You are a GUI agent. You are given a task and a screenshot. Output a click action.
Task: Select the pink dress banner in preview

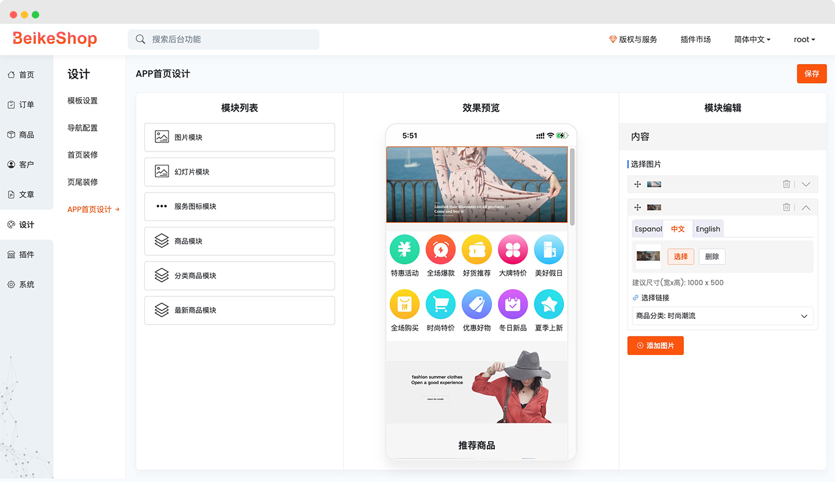tap(477, 184)
